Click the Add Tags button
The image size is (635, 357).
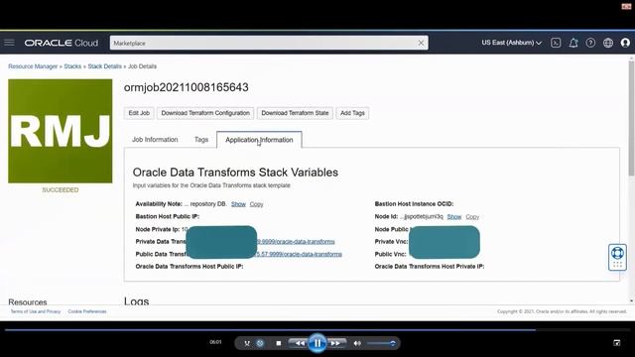point(352,113)
